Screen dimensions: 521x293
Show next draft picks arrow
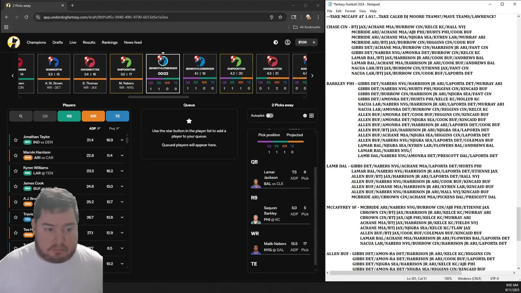312,76
